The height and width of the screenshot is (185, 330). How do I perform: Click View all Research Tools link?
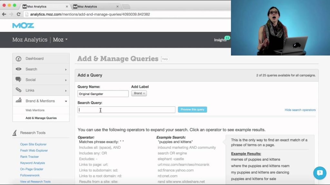(x=35, y=181)
